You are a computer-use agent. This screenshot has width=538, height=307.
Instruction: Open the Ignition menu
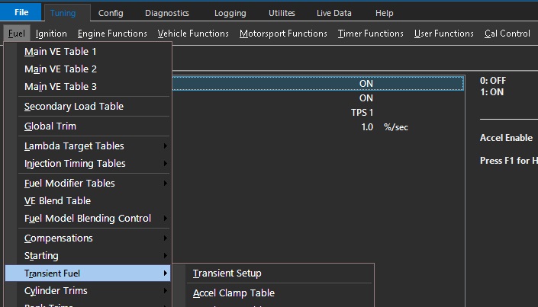[x=51, y=34]
